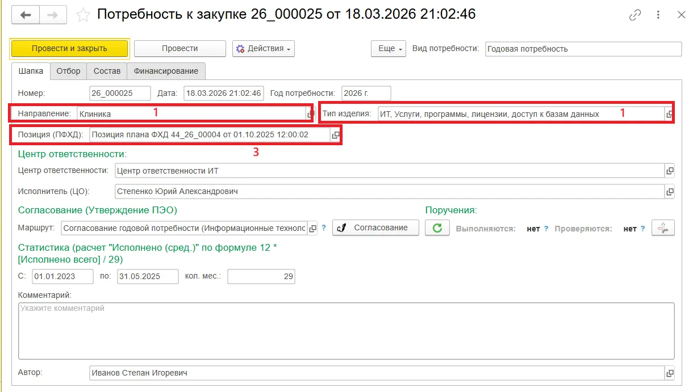The height and width of the screenshot is (392, 693).
Task: Open selection icon of Направление field
Action: 311,113
